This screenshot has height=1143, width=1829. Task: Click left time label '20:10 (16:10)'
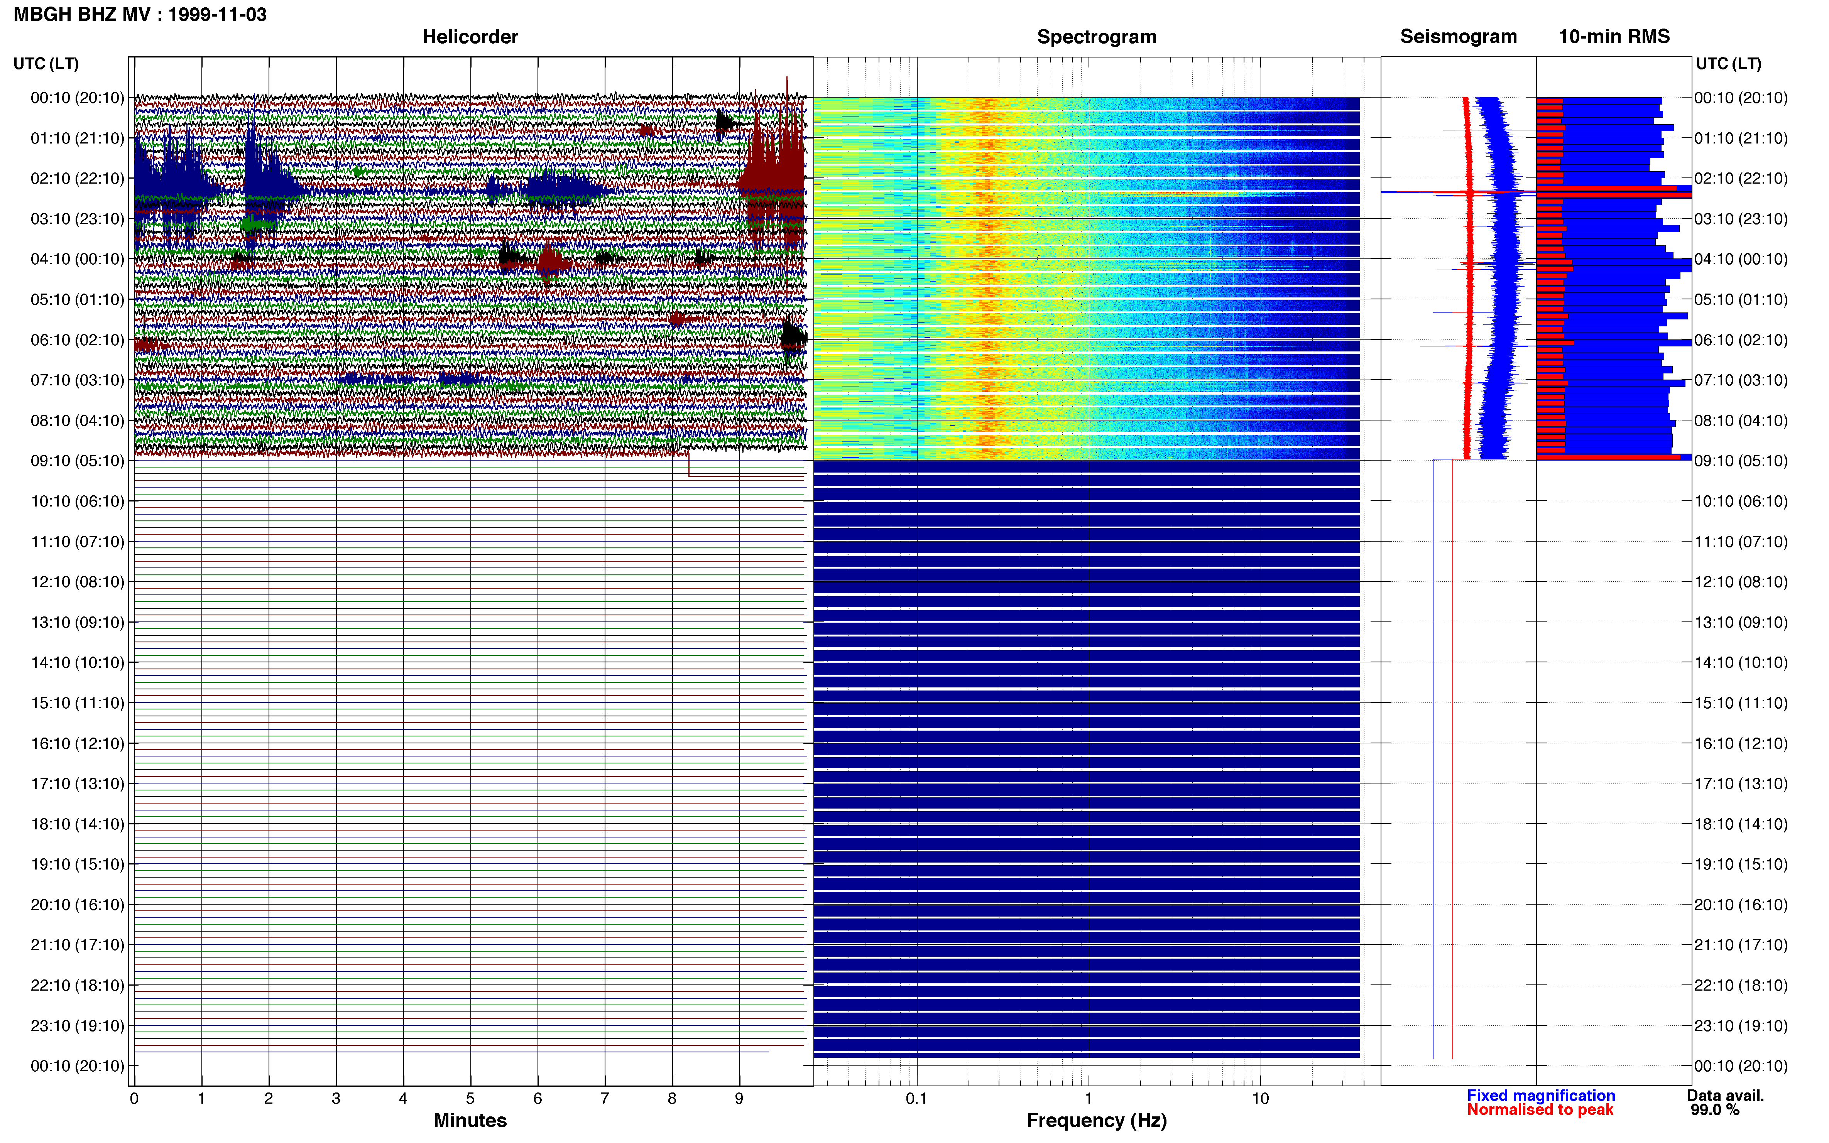(x=77, y=905)
